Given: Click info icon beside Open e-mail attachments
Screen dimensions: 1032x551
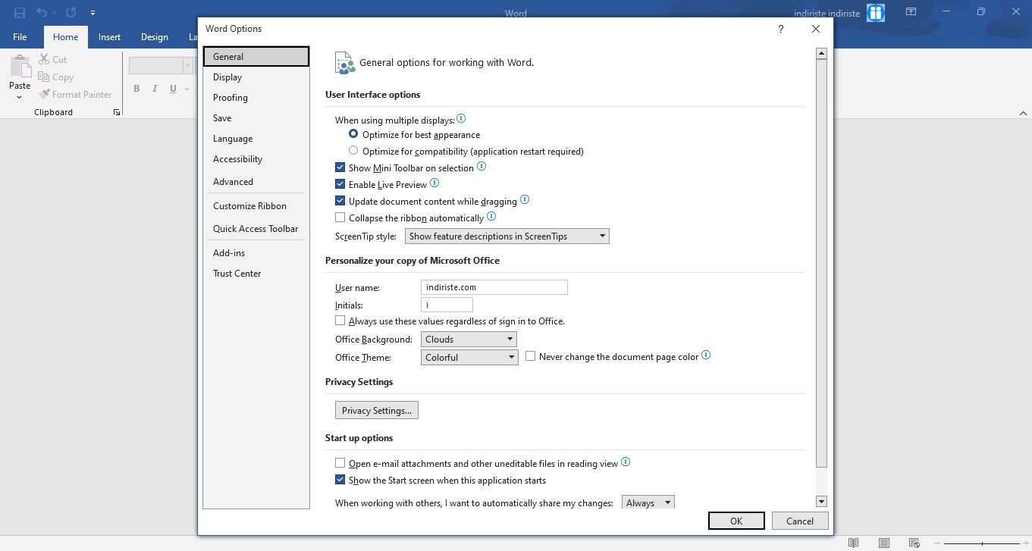Looking at the screenshot, I should coord(626,462).
